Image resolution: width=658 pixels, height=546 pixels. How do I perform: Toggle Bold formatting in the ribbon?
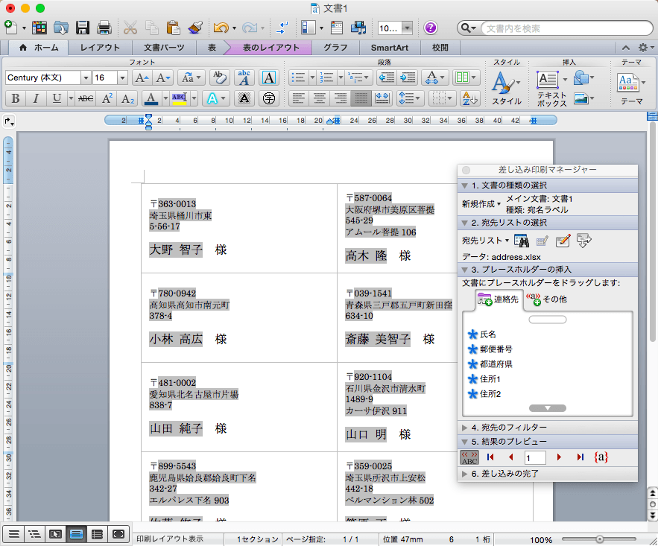coord(15,98)
